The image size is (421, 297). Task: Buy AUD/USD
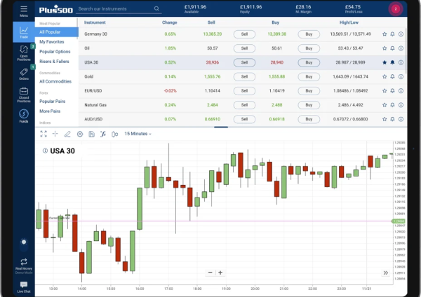coord(309,119)
